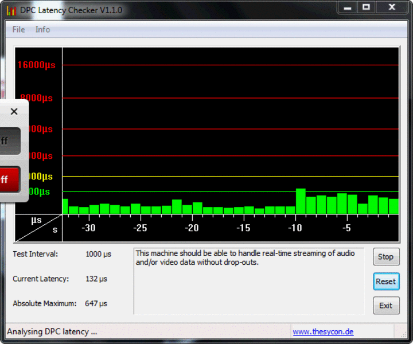This screenshot has width=413, height=344.
Task: Toggle the dark gray 'ff' switch in overlay panel
Action: (10, 141)
